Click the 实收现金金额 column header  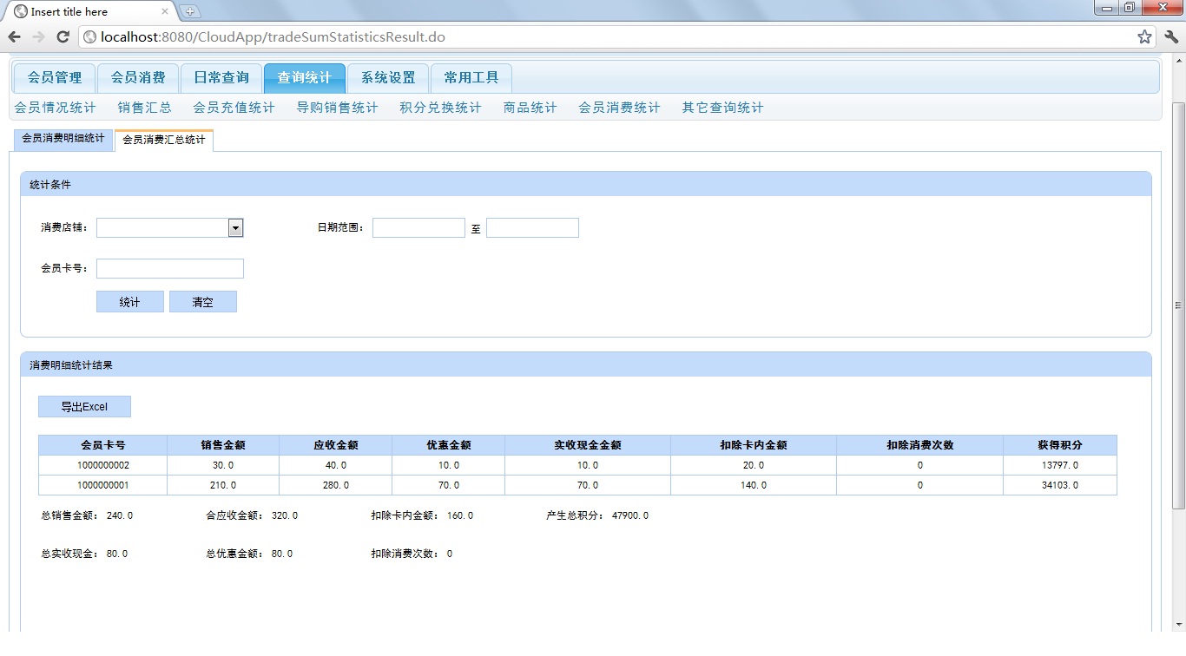click(588, 445)
